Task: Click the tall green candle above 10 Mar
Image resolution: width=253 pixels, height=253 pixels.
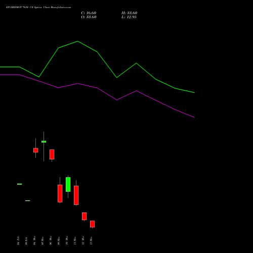Action: 68,184
